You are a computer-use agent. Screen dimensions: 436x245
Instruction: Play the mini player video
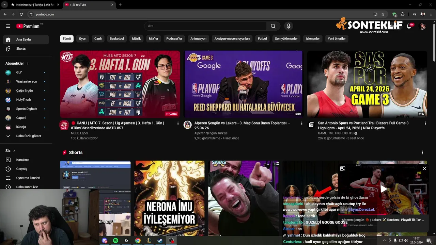pyautogui.click(x=384, y=189)
